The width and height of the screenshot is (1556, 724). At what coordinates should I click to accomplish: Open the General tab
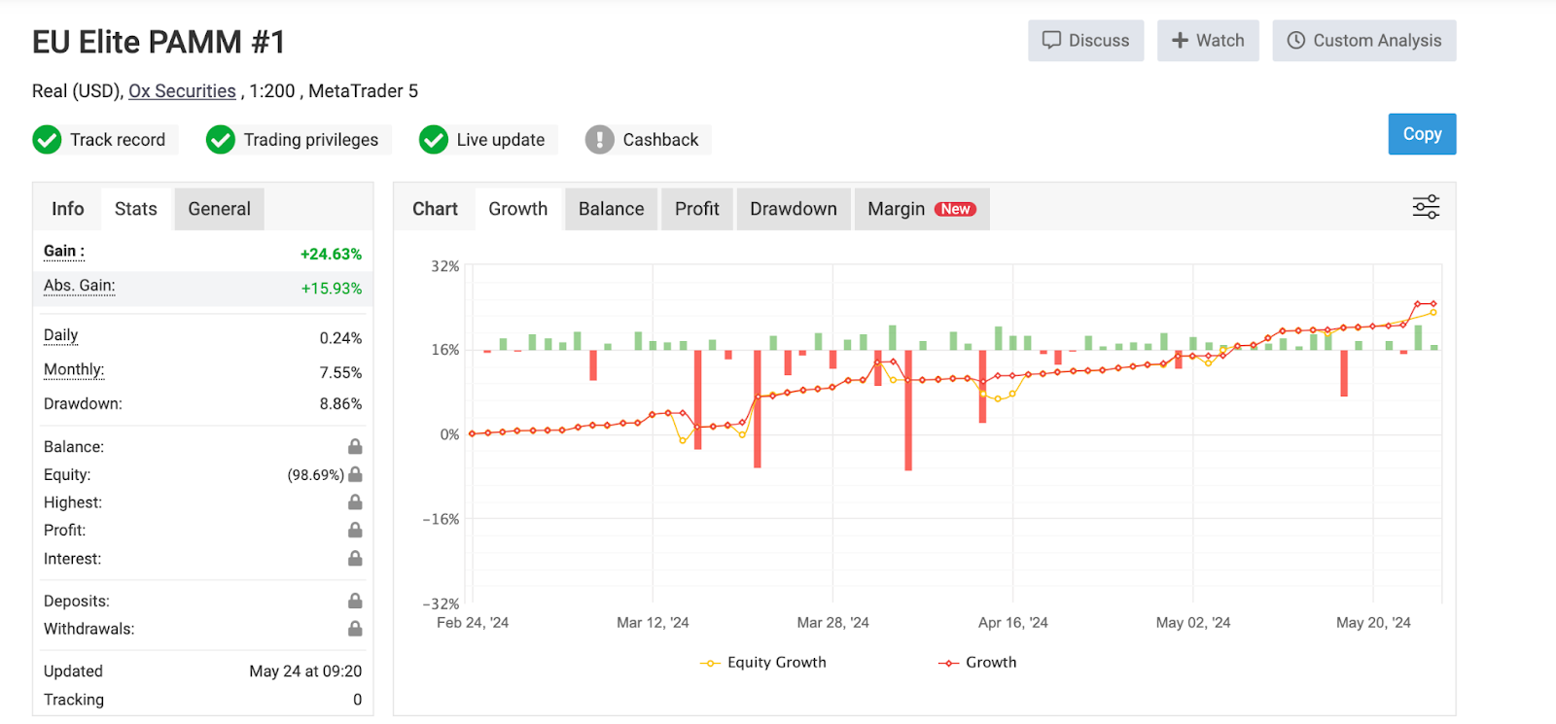(x=219, y=209)
